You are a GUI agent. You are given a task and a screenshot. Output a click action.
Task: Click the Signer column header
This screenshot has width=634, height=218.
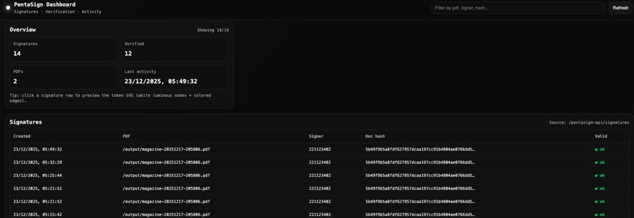[x=316, y=136]
